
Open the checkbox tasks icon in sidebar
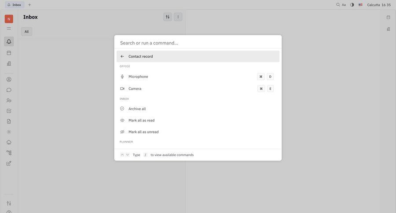pos(9,111)
